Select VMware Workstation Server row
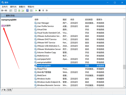This screenshot has width=126, height=95. 70,49
